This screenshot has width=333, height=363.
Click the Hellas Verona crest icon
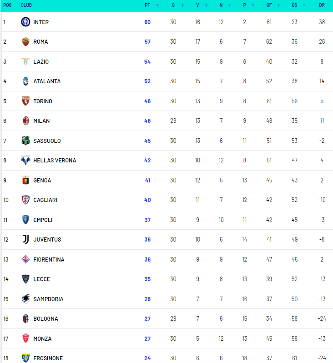(25, 161)
